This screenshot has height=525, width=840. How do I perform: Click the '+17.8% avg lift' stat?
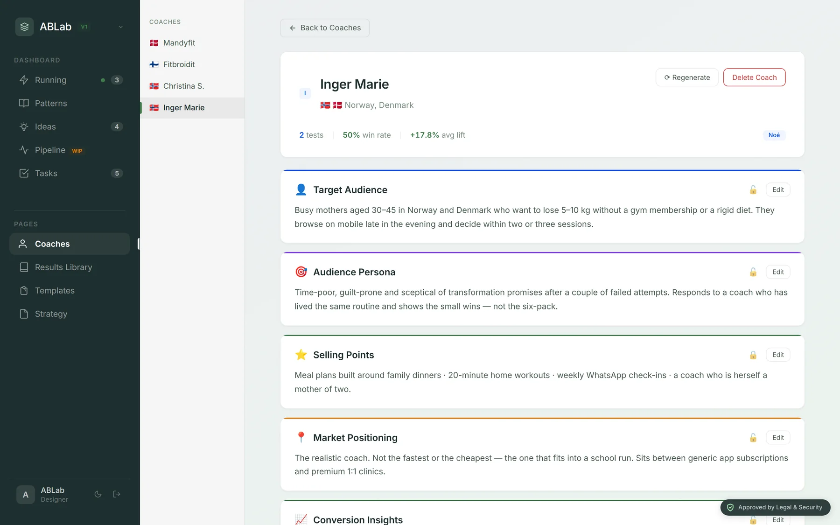coord(438,135)
